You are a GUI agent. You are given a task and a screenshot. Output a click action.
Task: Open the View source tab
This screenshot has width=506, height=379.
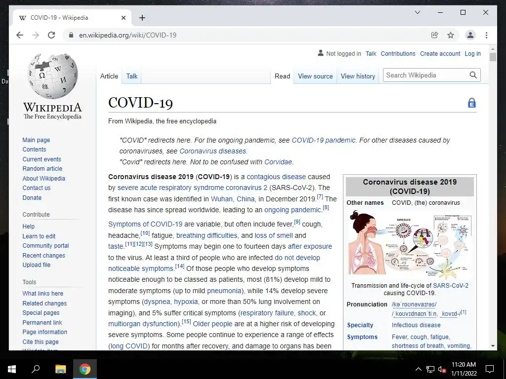(315, 76)
